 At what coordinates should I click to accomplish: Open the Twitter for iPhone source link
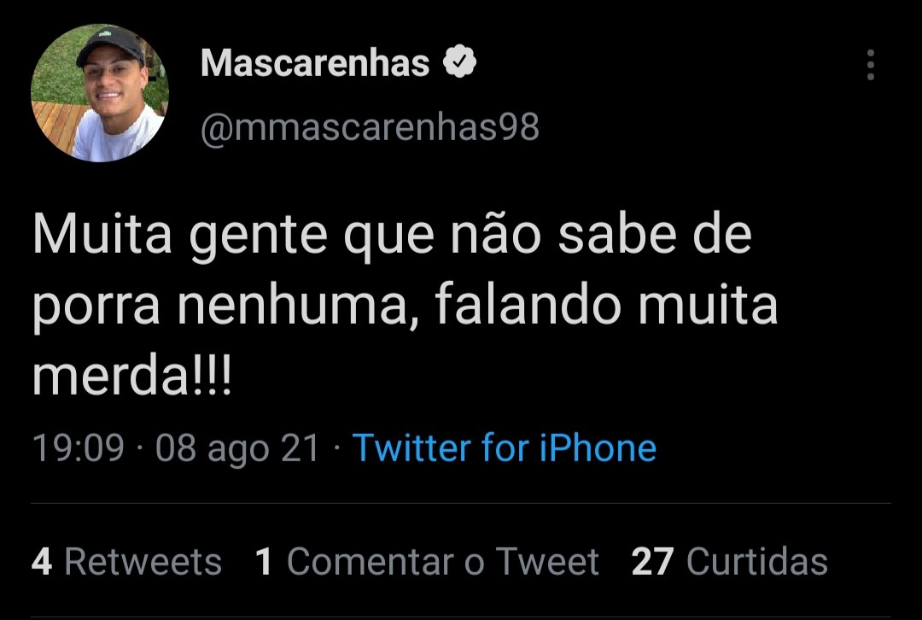point(505,448)
